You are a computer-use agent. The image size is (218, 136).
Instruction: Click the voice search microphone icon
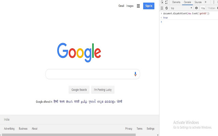tap(135, 74)
